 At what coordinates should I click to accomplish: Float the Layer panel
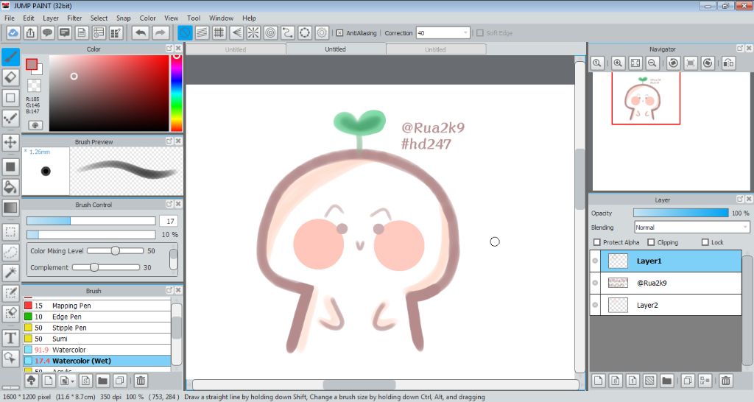coord(740,199)
